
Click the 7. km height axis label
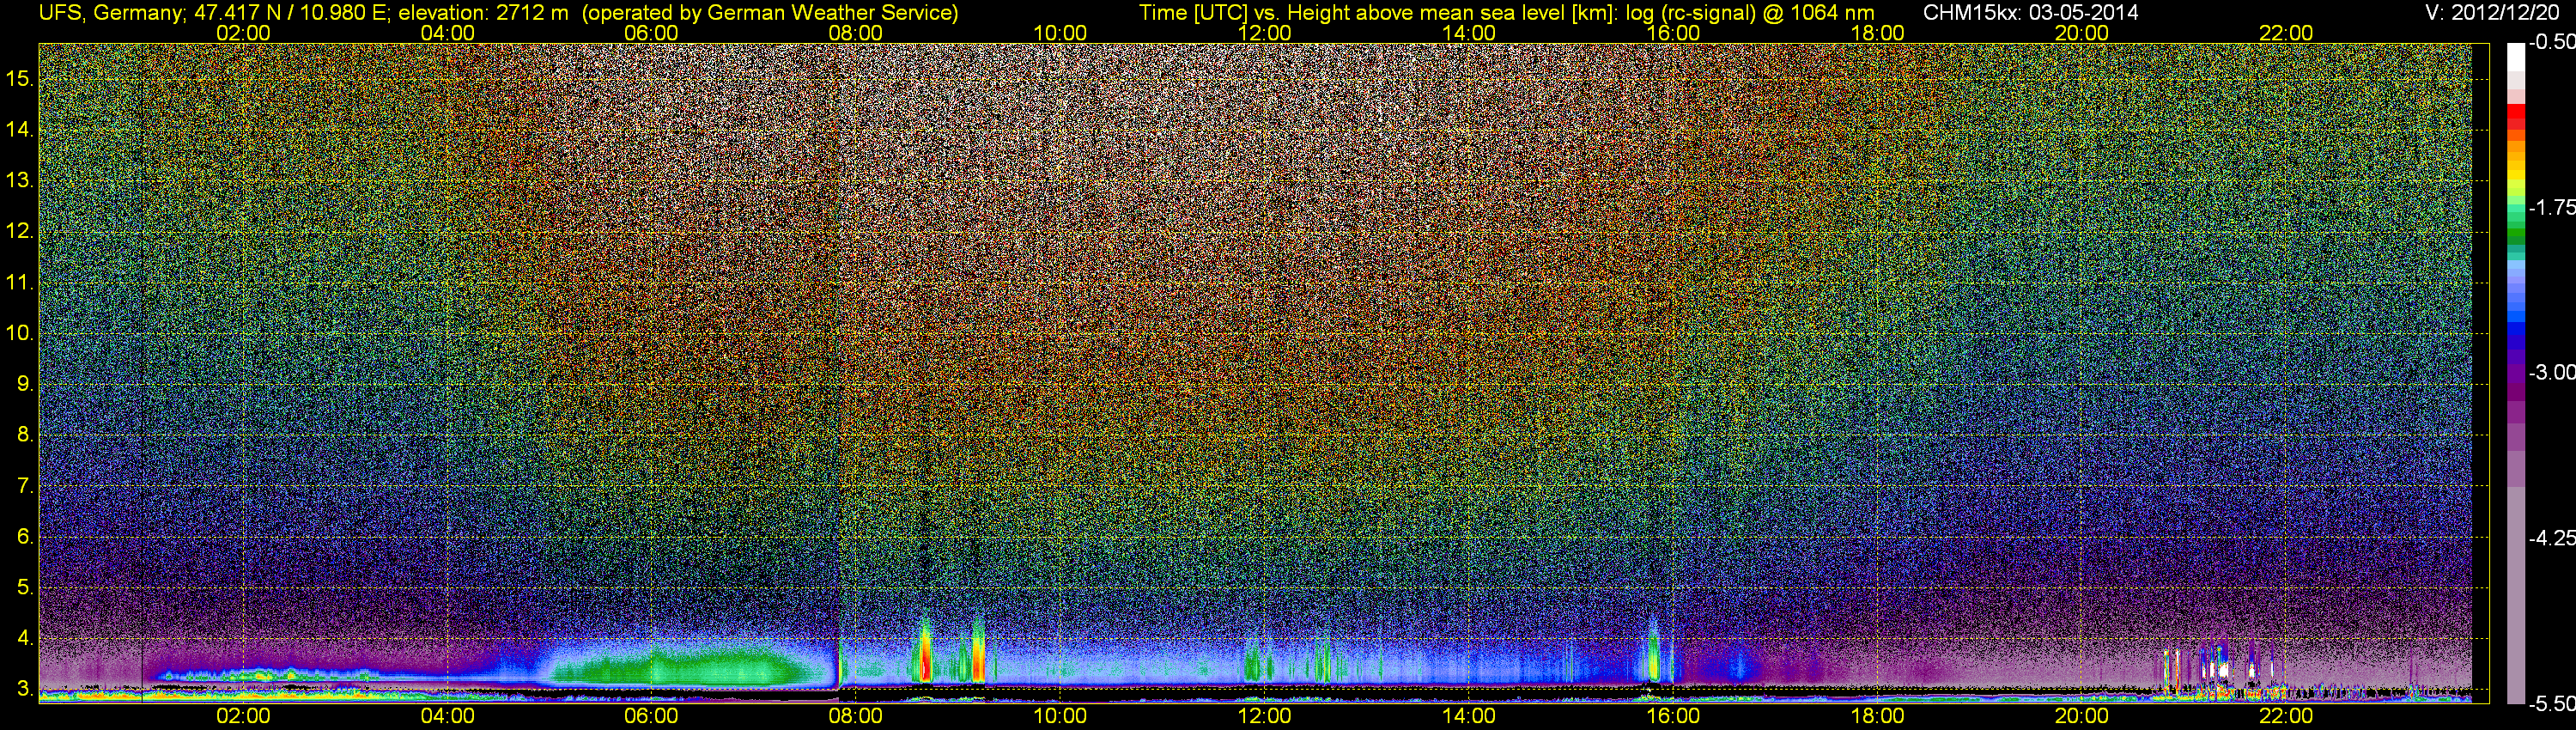[25, 486]
